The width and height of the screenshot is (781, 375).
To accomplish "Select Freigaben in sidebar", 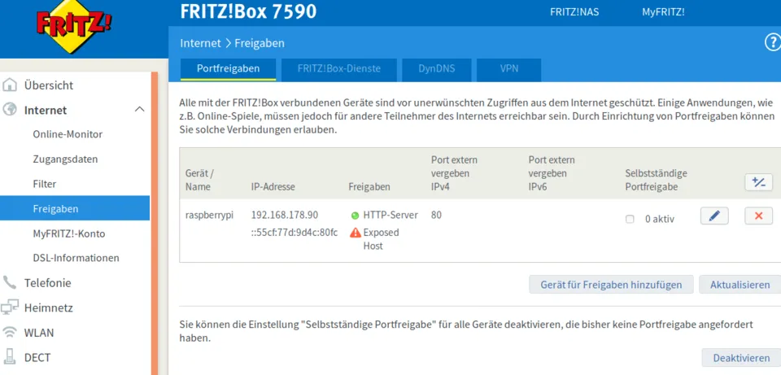I will pyautogui.click(x=75, y=208).
